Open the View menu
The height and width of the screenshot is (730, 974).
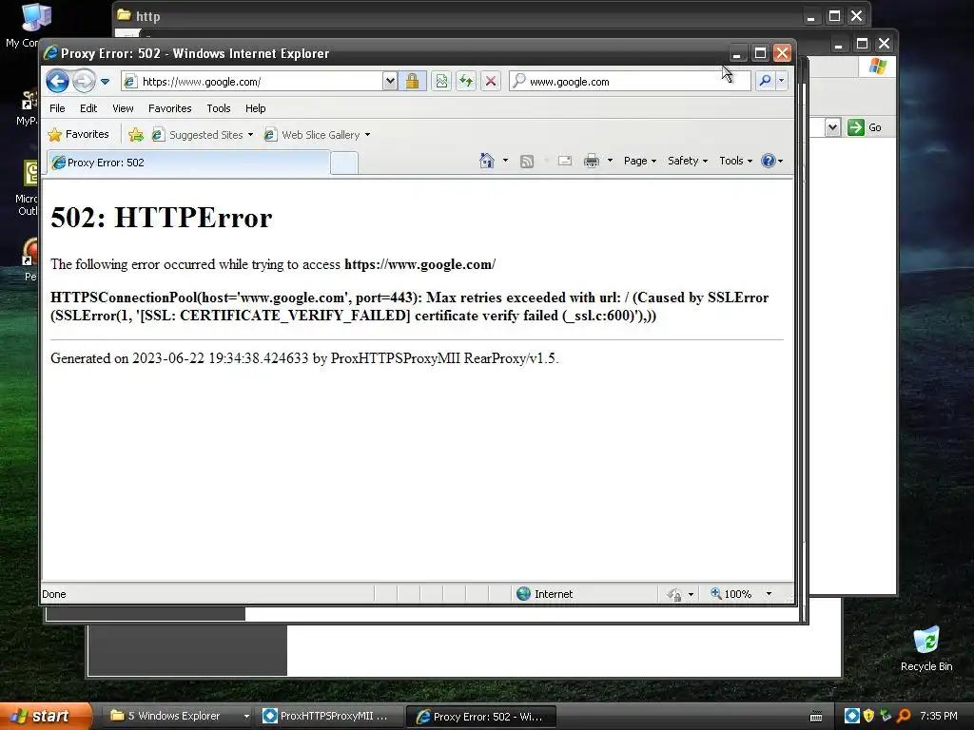pyautogui.click(x=123, y=108)
